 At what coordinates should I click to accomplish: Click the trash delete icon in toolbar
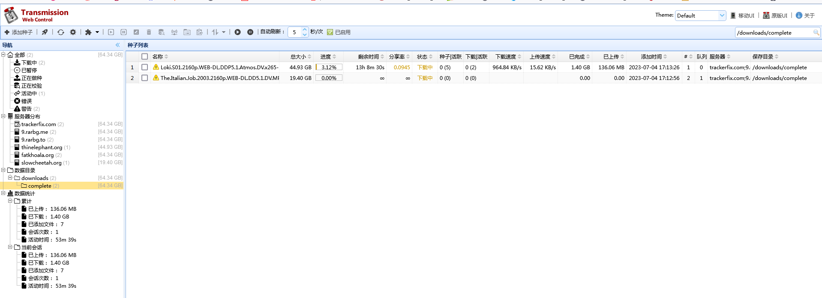click(x=149, y=32)
